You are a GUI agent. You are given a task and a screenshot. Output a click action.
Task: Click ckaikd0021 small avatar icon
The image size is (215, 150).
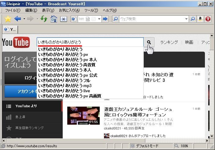point(106,136)
